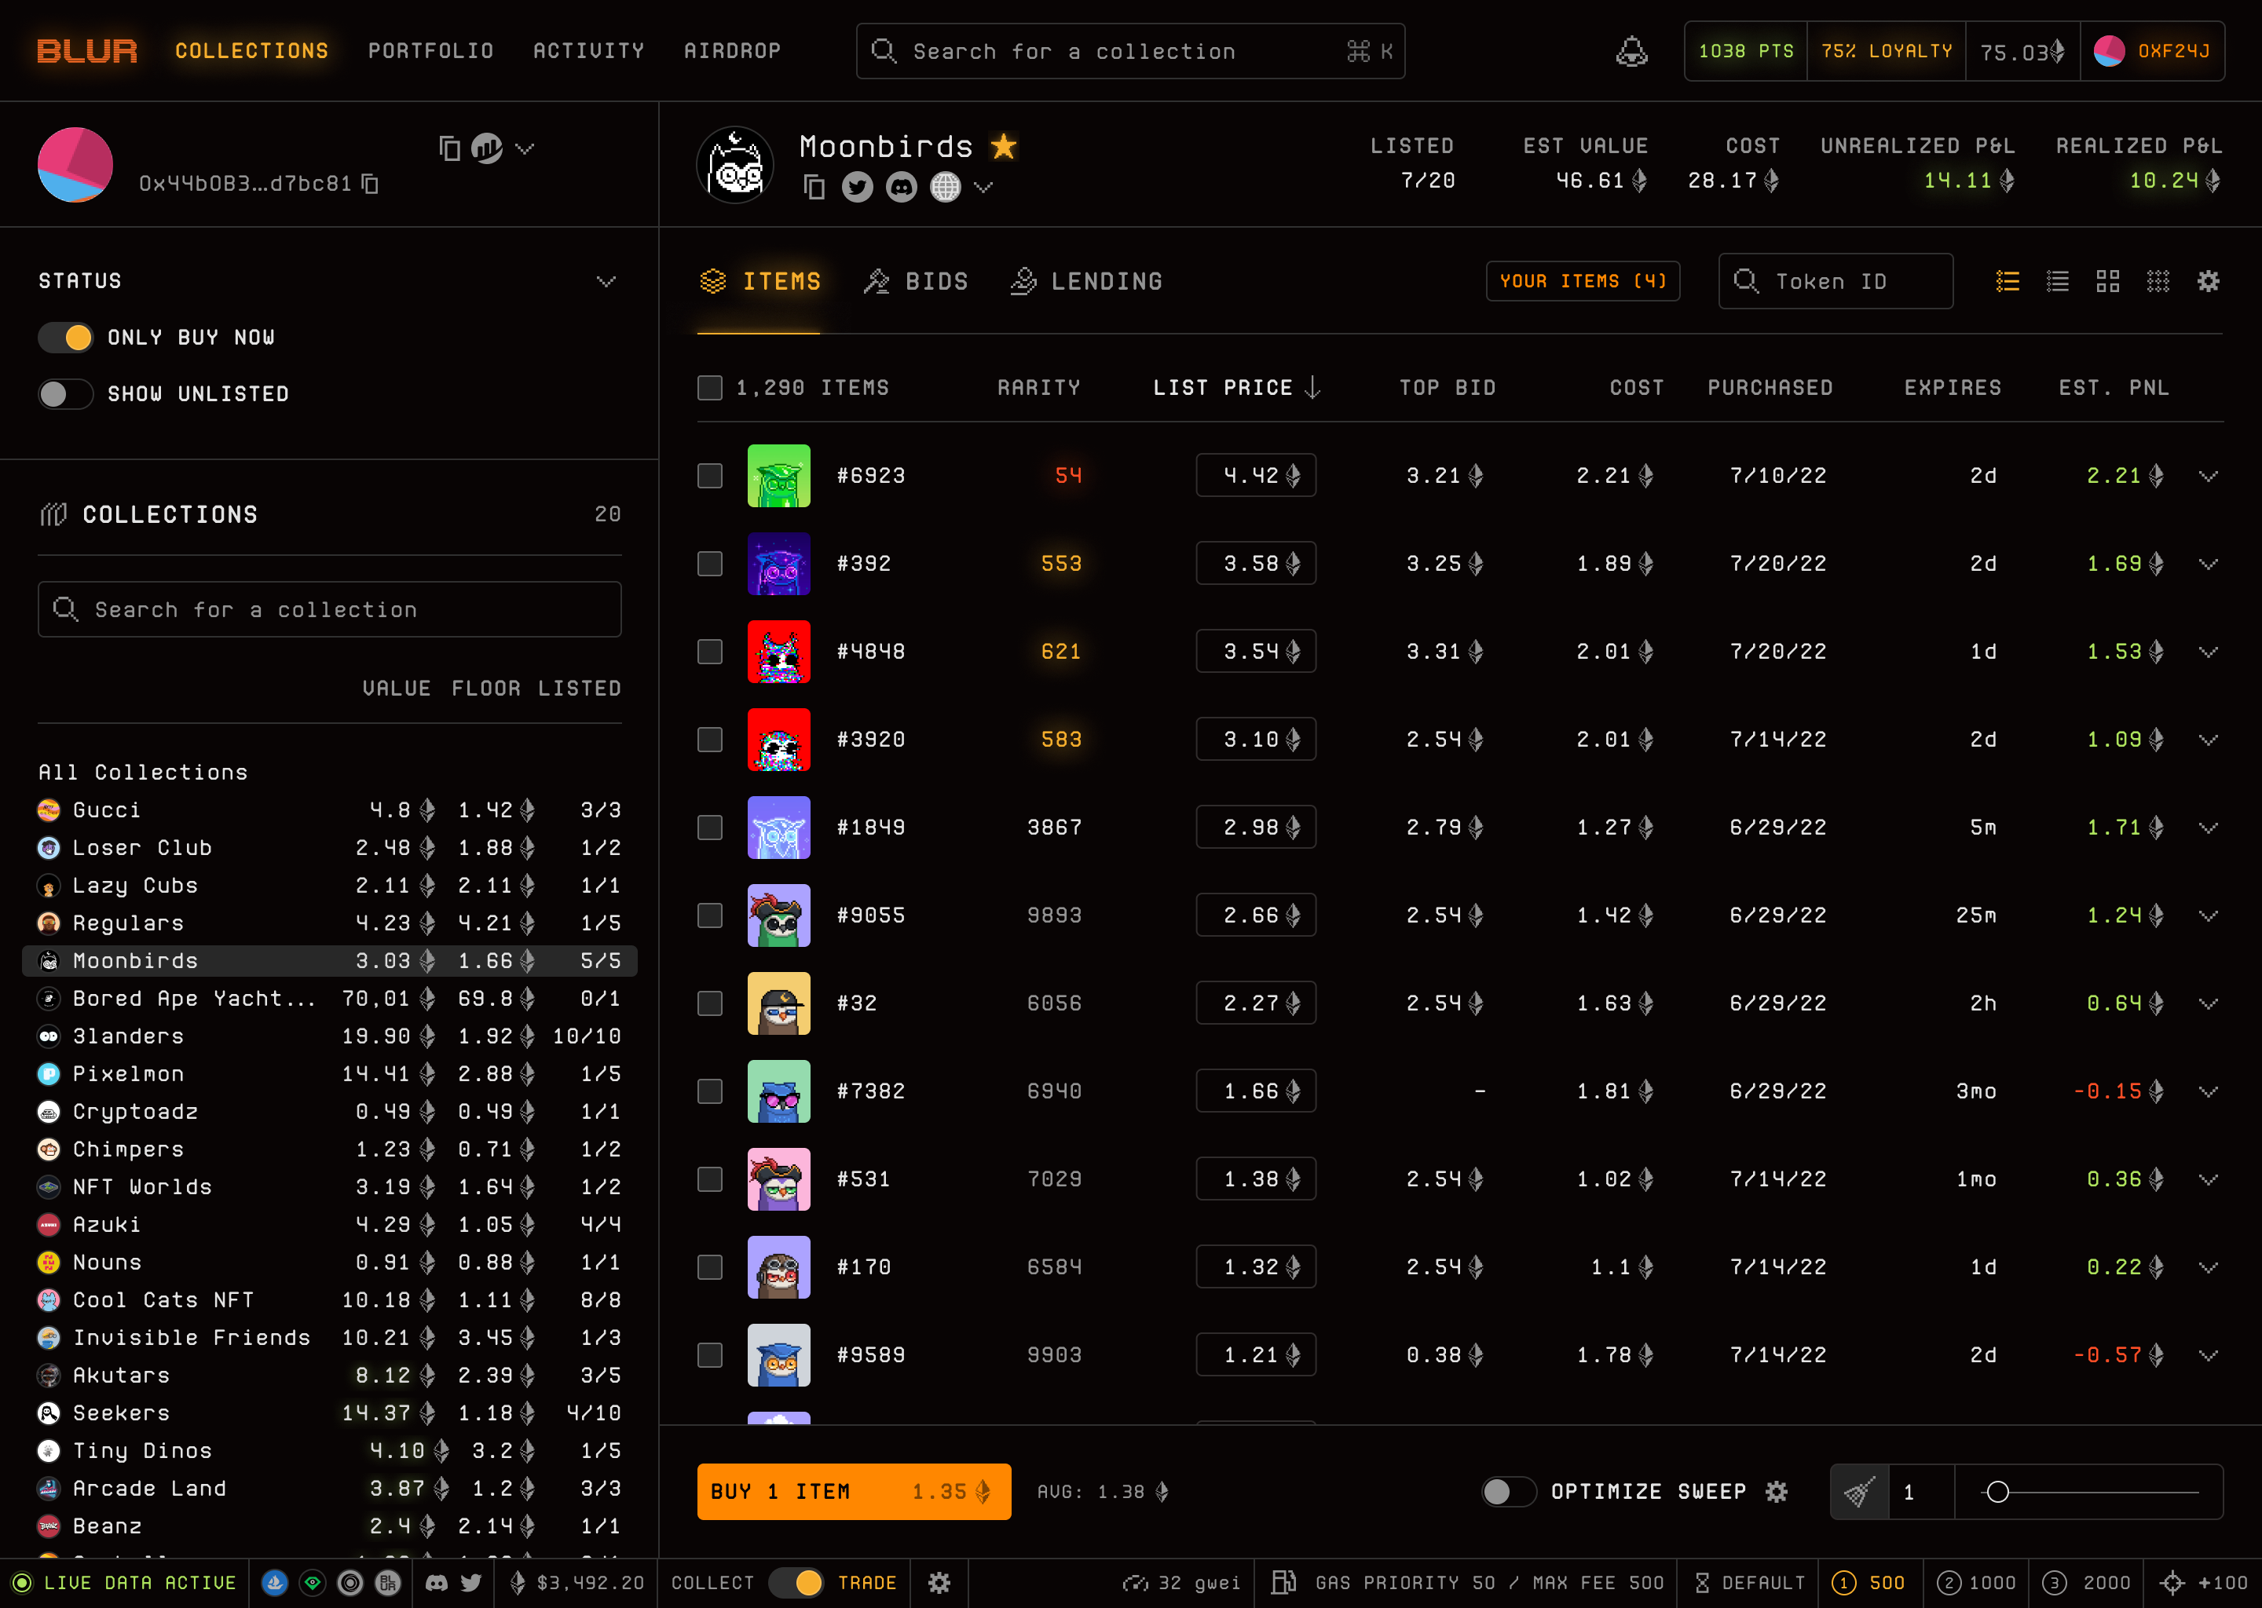Enable Show Unlisted switch

[65, 394]
